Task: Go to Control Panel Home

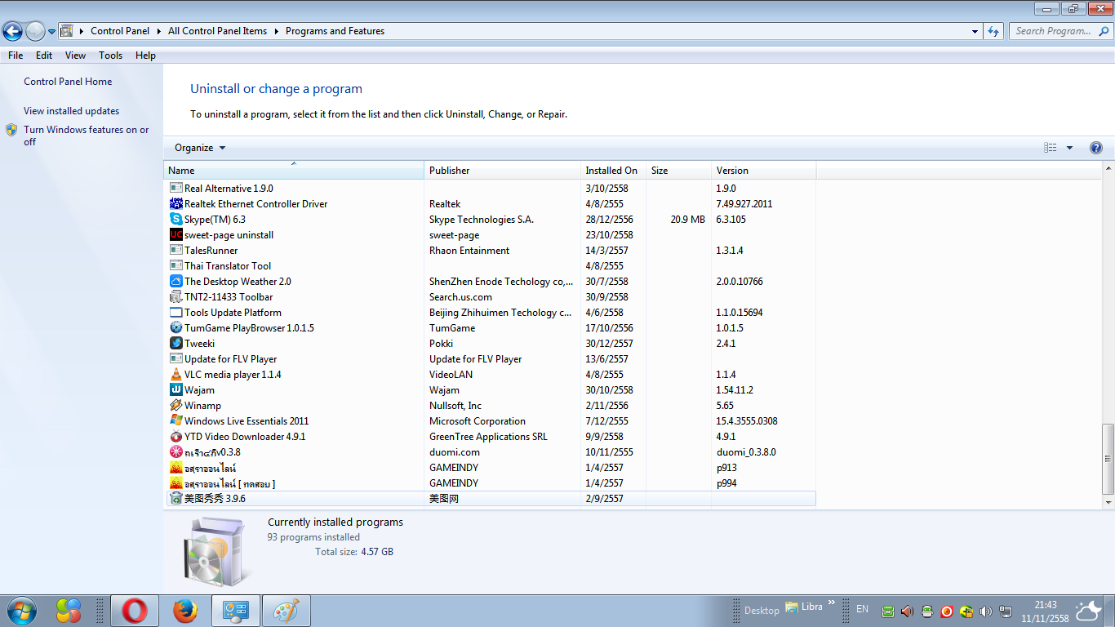Action: 68,82
